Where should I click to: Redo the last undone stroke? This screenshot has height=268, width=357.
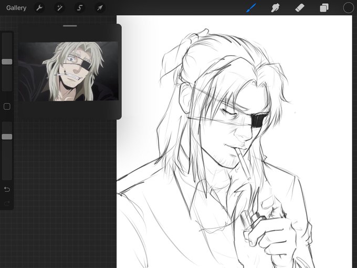click(x=7, y=203)
